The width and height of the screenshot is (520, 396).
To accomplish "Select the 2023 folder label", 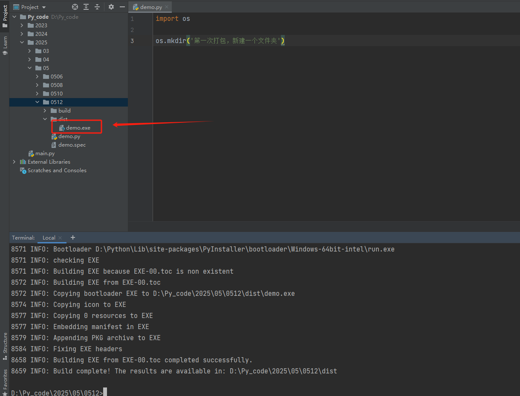I will [41, 26].
